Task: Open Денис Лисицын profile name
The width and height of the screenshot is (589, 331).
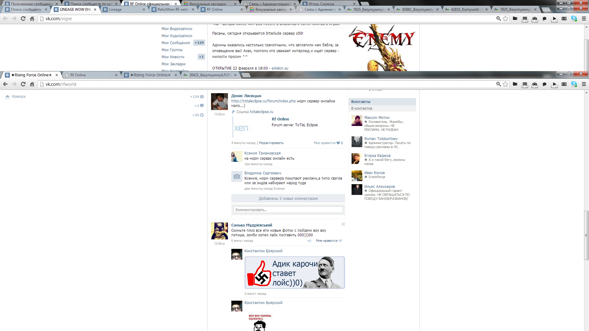Action: (246, 96)
